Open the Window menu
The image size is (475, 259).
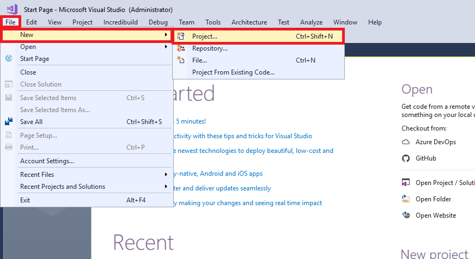pos(345,22)
